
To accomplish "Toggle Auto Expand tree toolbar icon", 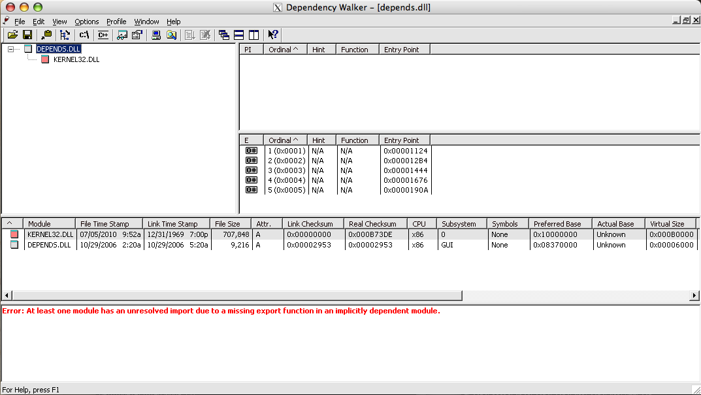I will [65, 35].
